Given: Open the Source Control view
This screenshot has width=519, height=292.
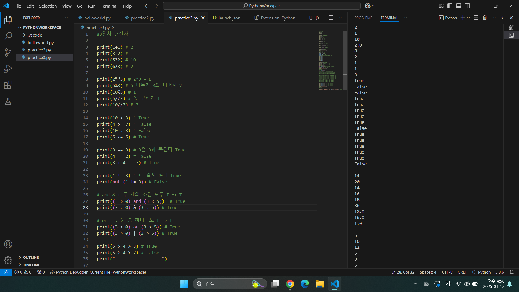Looking at the screenshot, I should [x=8, y=52].
